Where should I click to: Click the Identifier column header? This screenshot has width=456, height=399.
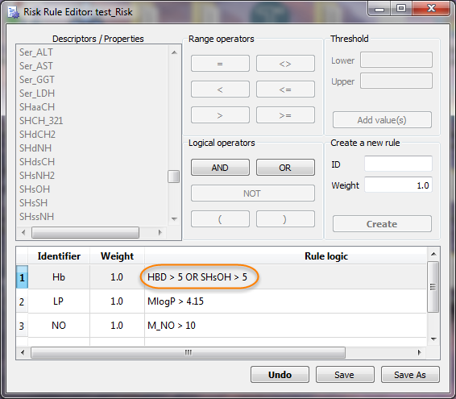coord(59,256)
